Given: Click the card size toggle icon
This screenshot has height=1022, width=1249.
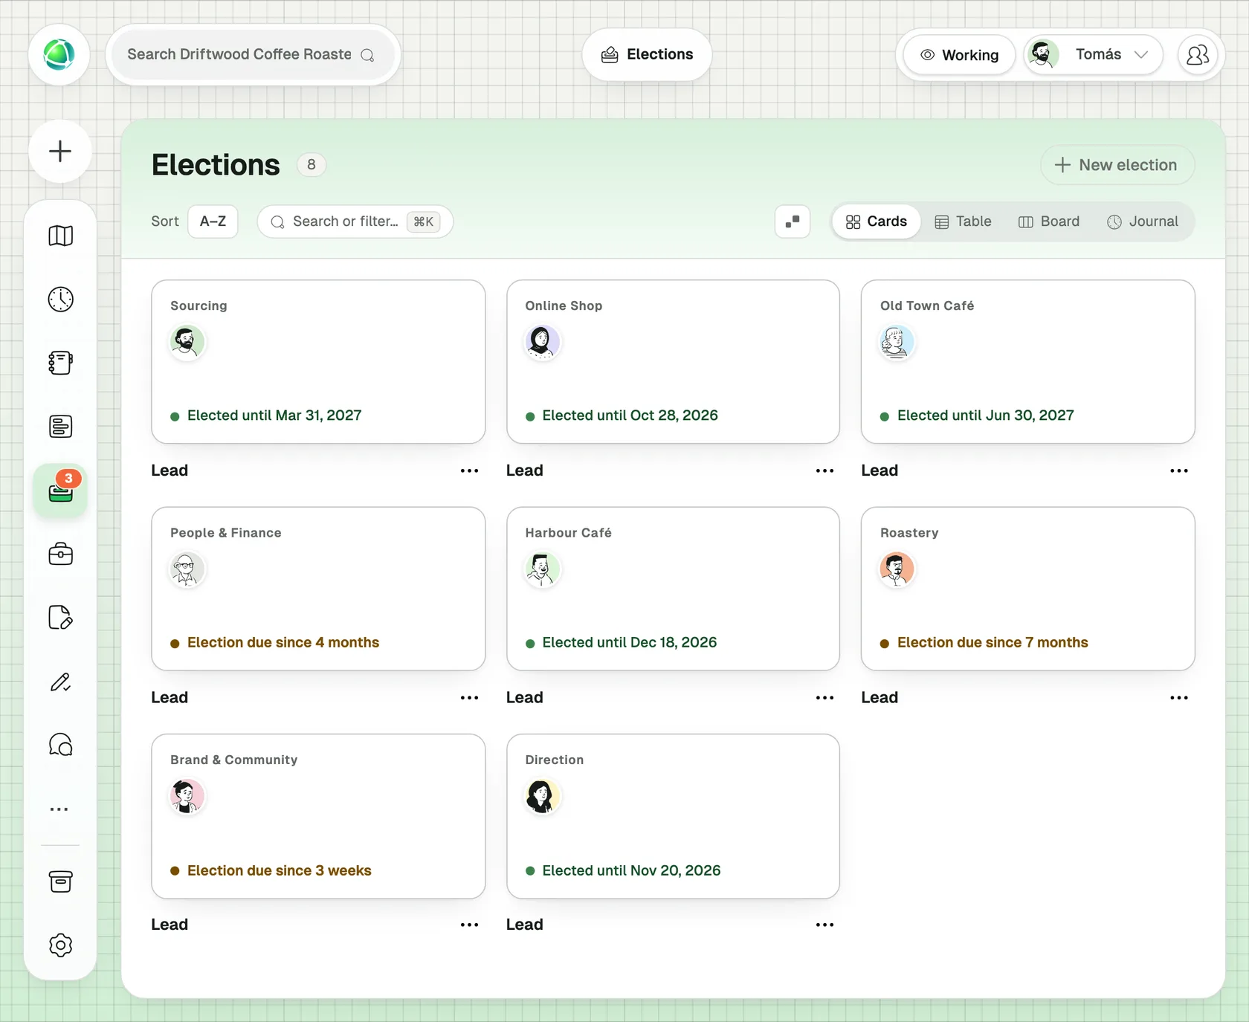Looking at the screenshot, I should tap(793, 221).
